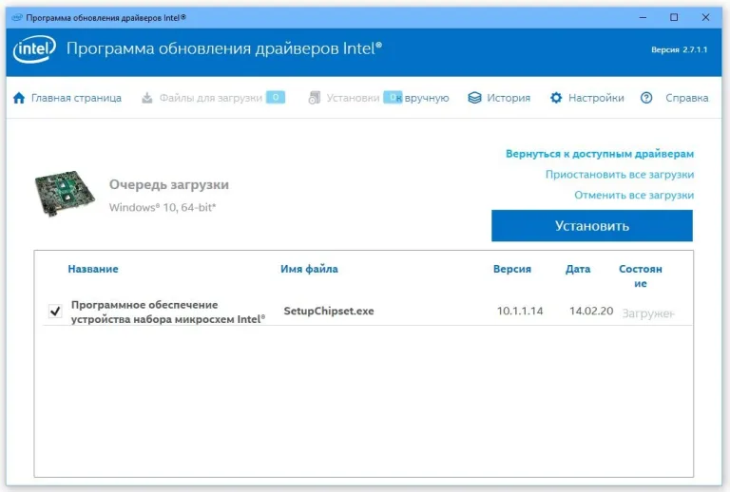
Task: Click the Windows 10, 64-bit label
Action: coord(163,207)
